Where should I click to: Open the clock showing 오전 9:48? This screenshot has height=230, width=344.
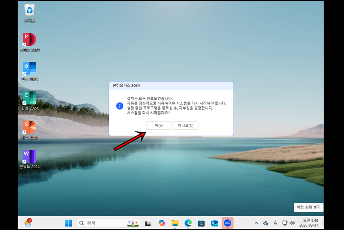(x=309, y=223)
